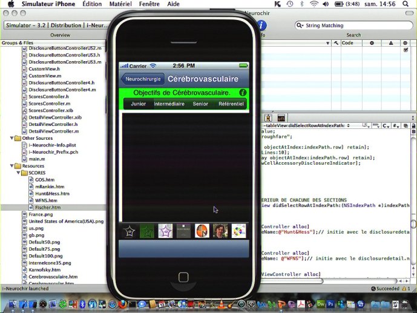Select the Intermédiaire segment

pyautogui.click(x=169, y=104)
